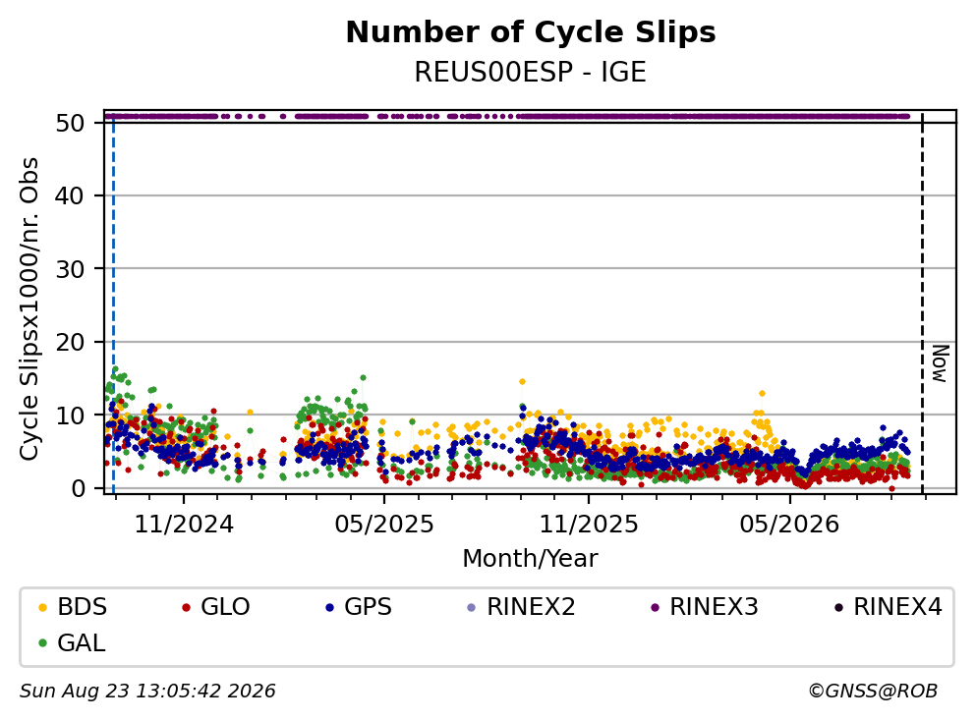Click the Now dashed line label
The image size is (976, 721).
[x=940, y=363]
